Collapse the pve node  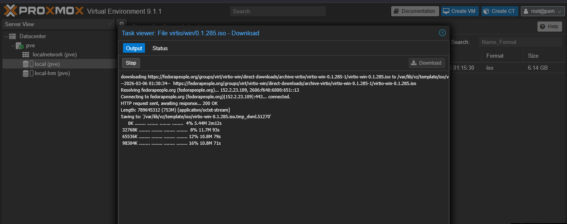(x=12, y=46)
